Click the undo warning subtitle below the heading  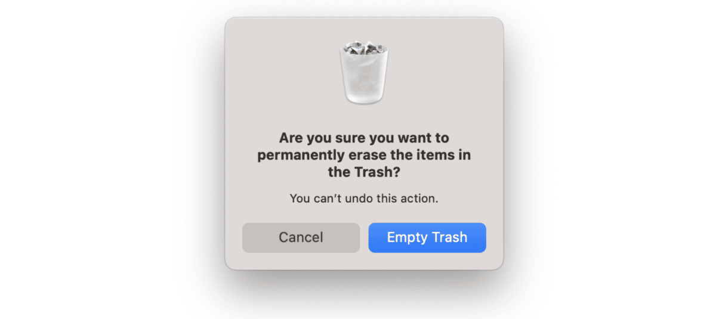364,198
